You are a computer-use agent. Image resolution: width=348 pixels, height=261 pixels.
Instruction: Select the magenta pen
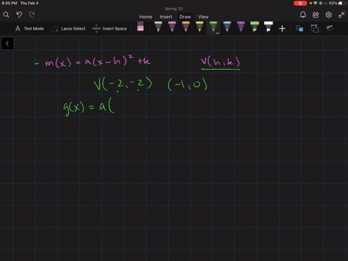[172, 27]
